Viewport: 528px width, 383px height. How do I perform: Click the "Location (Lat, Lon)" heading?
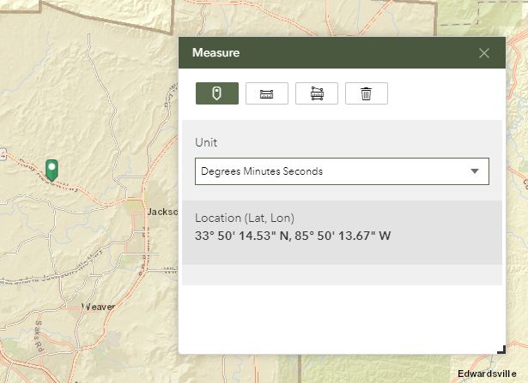coord(245,218)
